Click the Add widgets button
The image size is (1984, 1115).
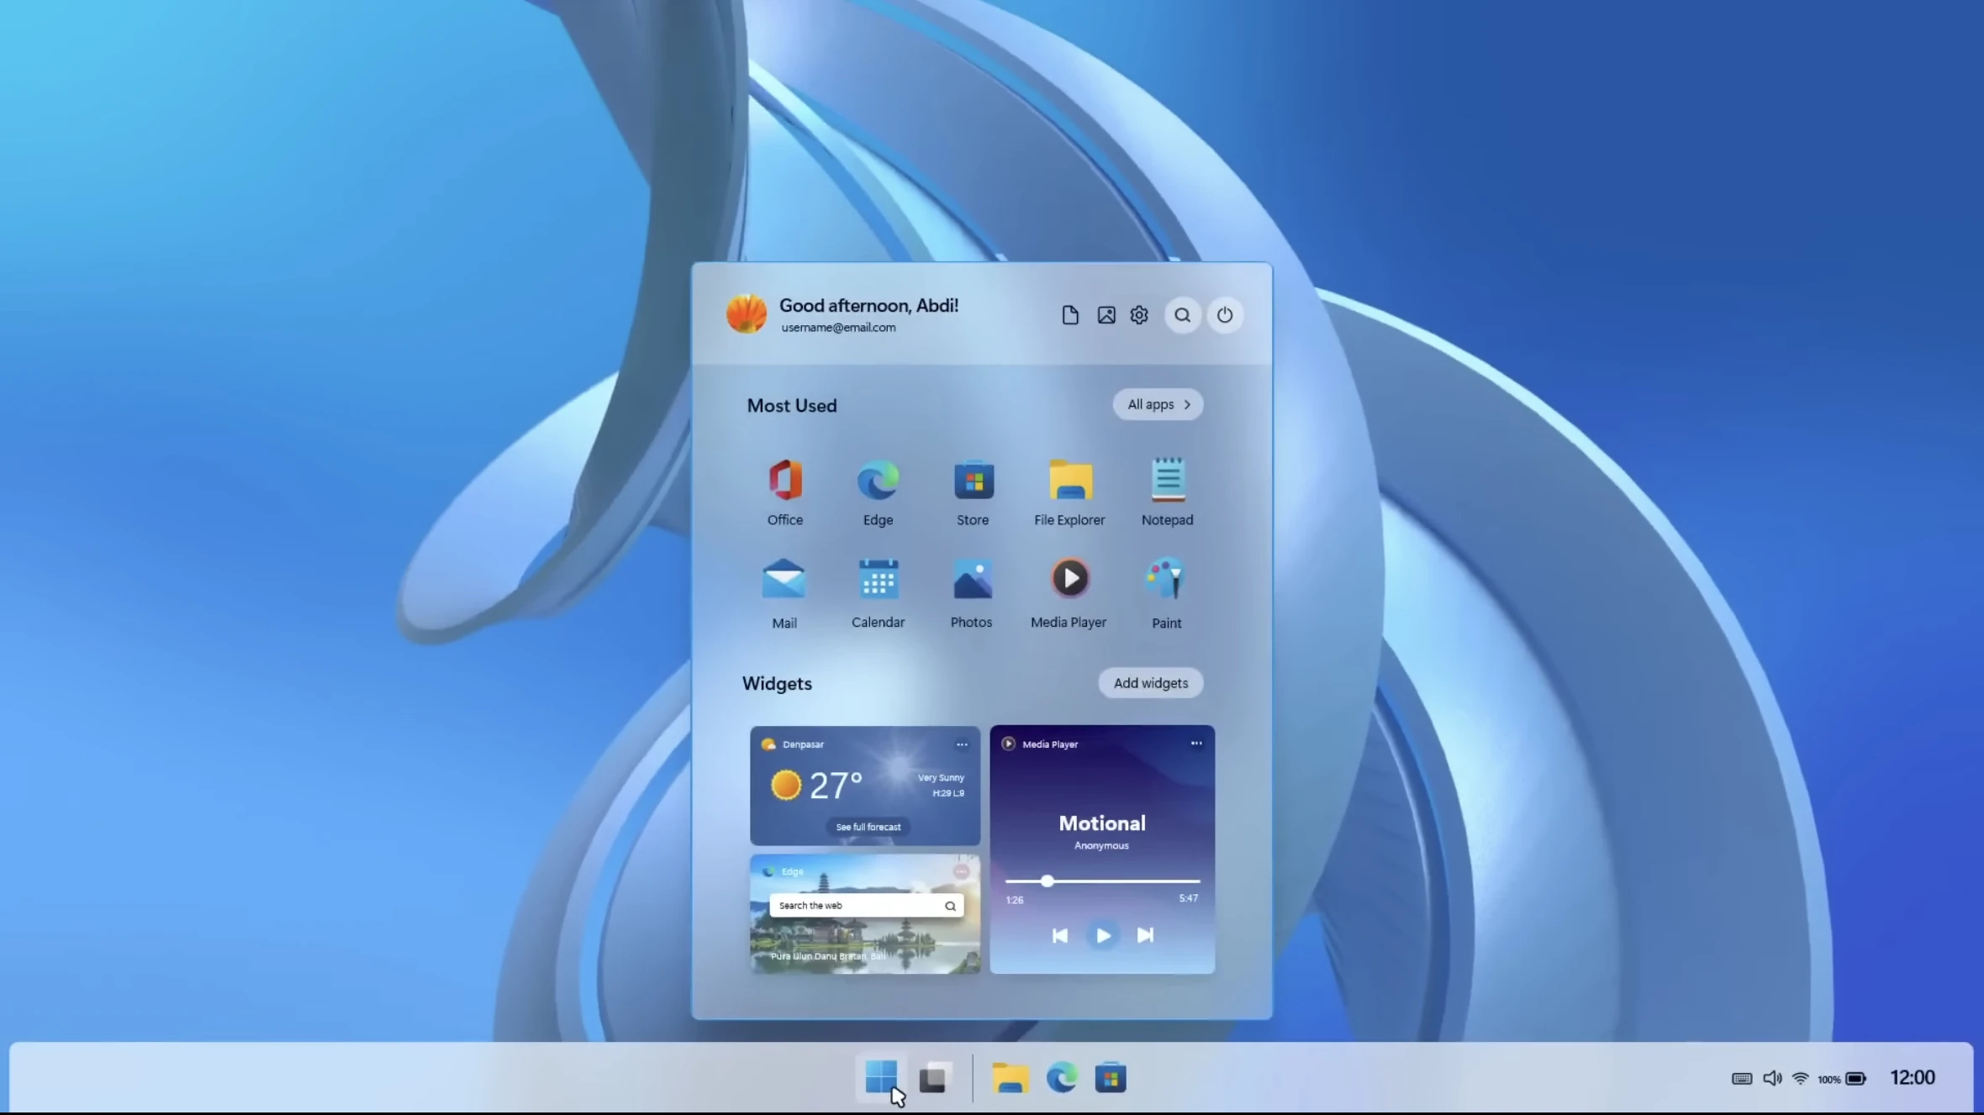1150,683
